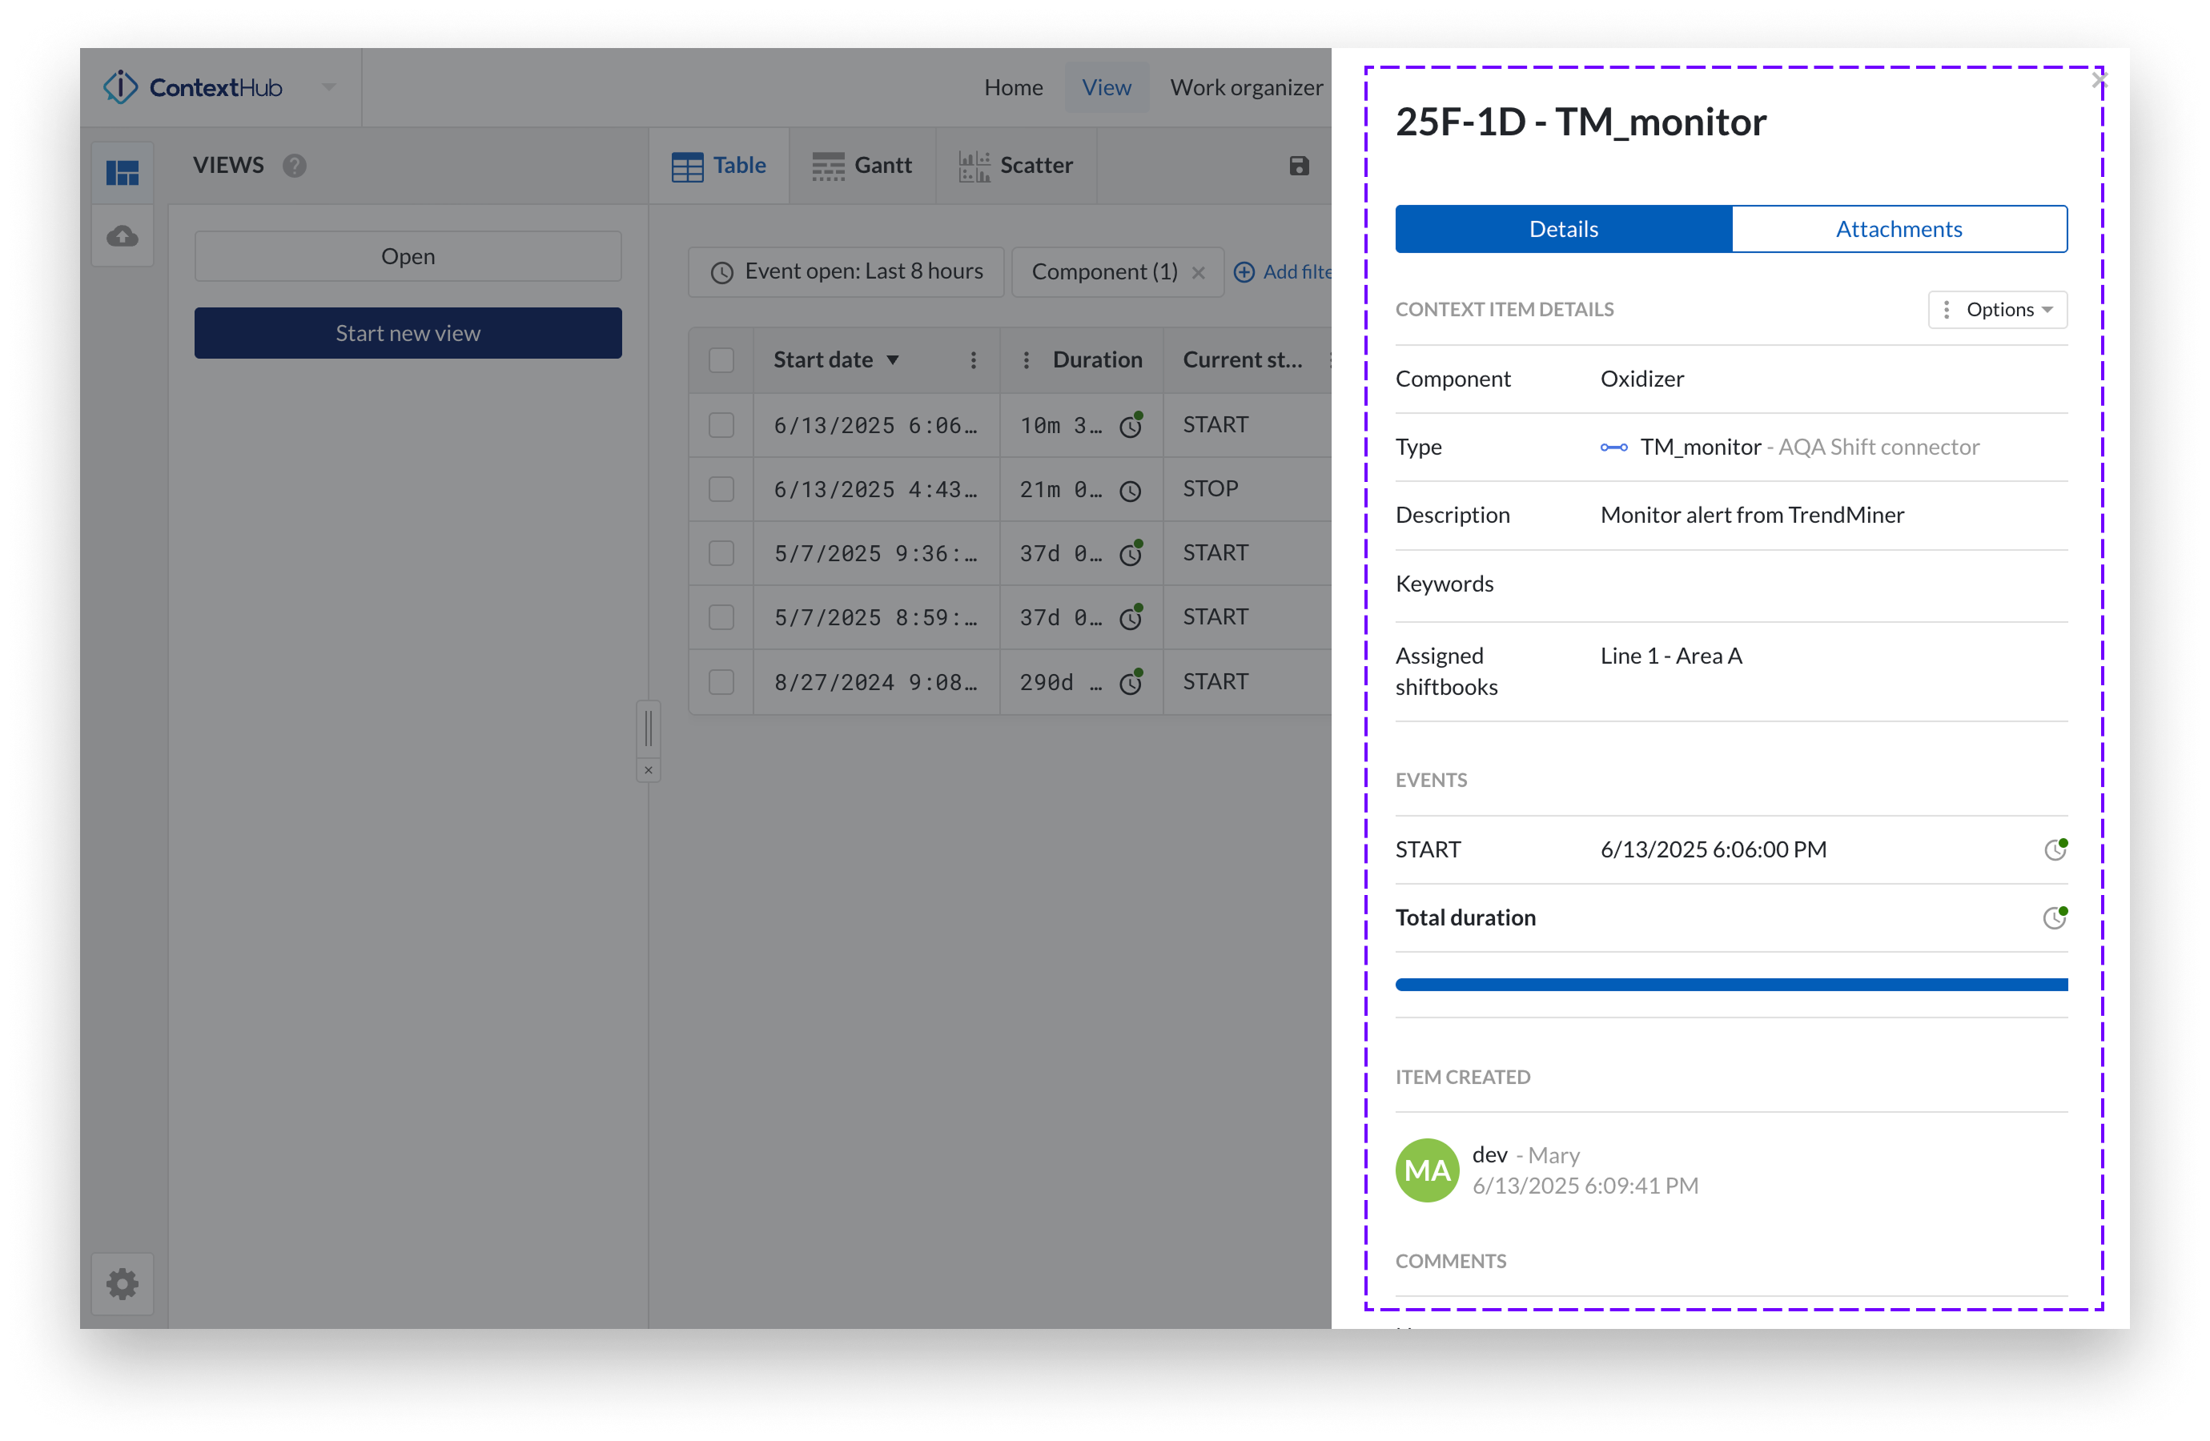Expand the ContextHub app switcher arrow
This screenshot has width=2210, height=1441.
(x=329, y=87)
